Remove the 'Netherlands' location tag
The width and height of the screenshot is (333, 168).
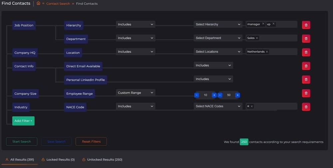click(x=267, y=52)
